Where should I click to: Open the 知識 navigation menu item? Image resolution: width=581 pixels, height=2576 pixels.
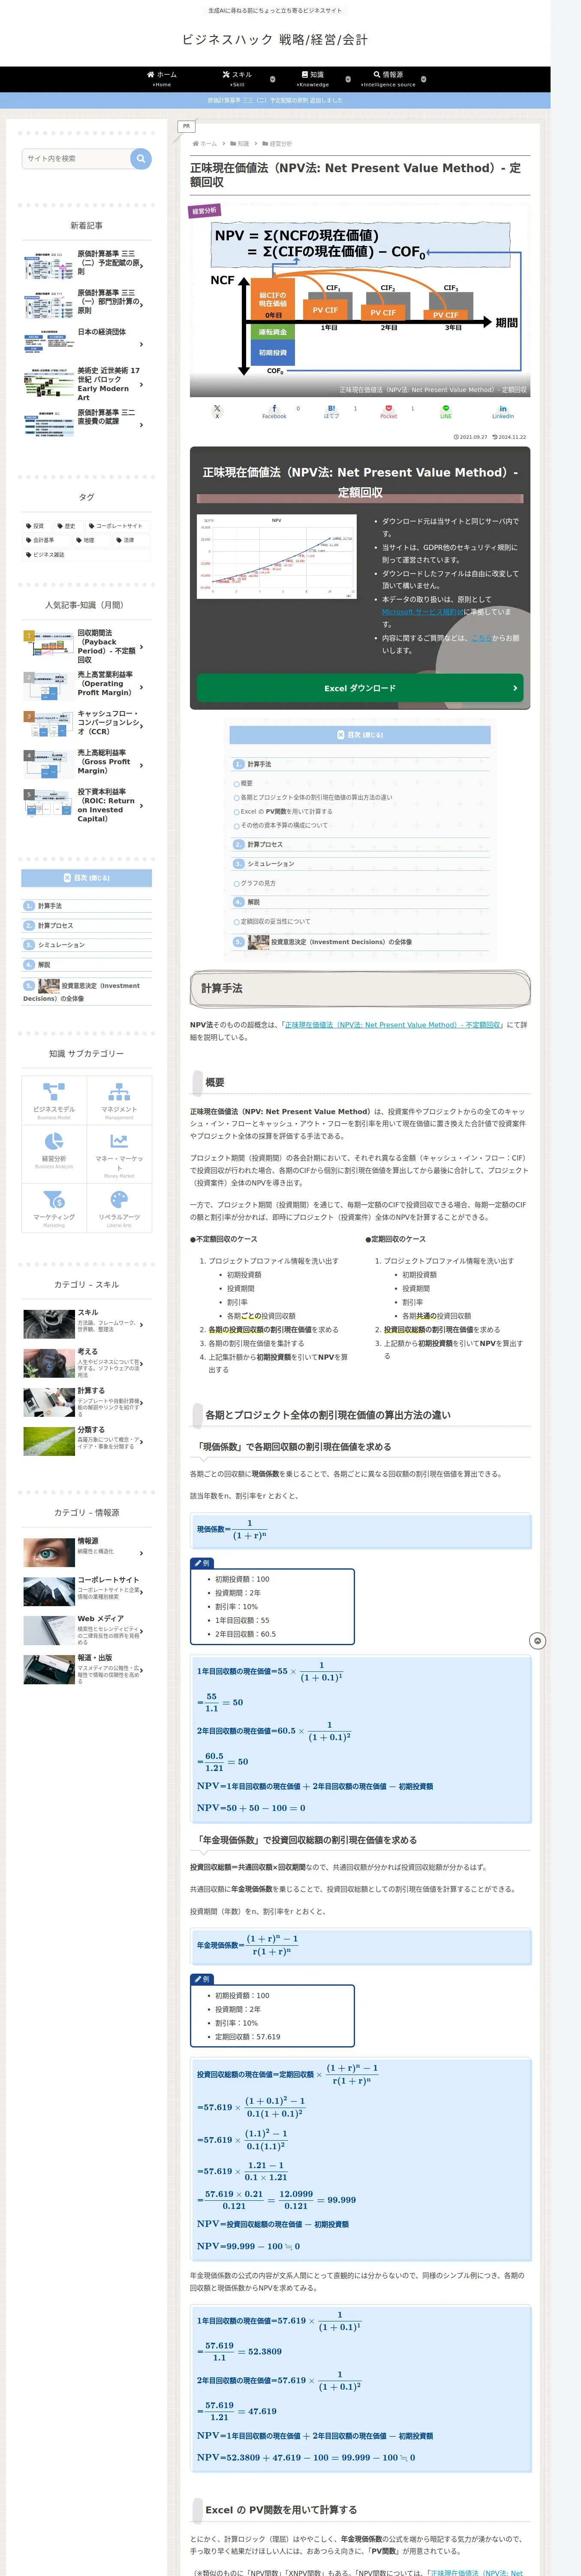click(313, 79)
